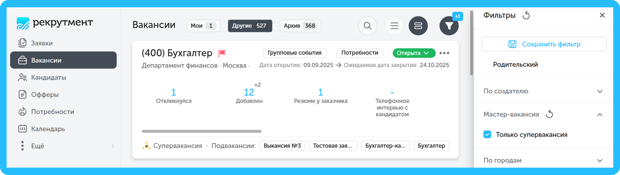Reset all filters with header arrow icon
This screenshot has height=175, width=620.
526,15
